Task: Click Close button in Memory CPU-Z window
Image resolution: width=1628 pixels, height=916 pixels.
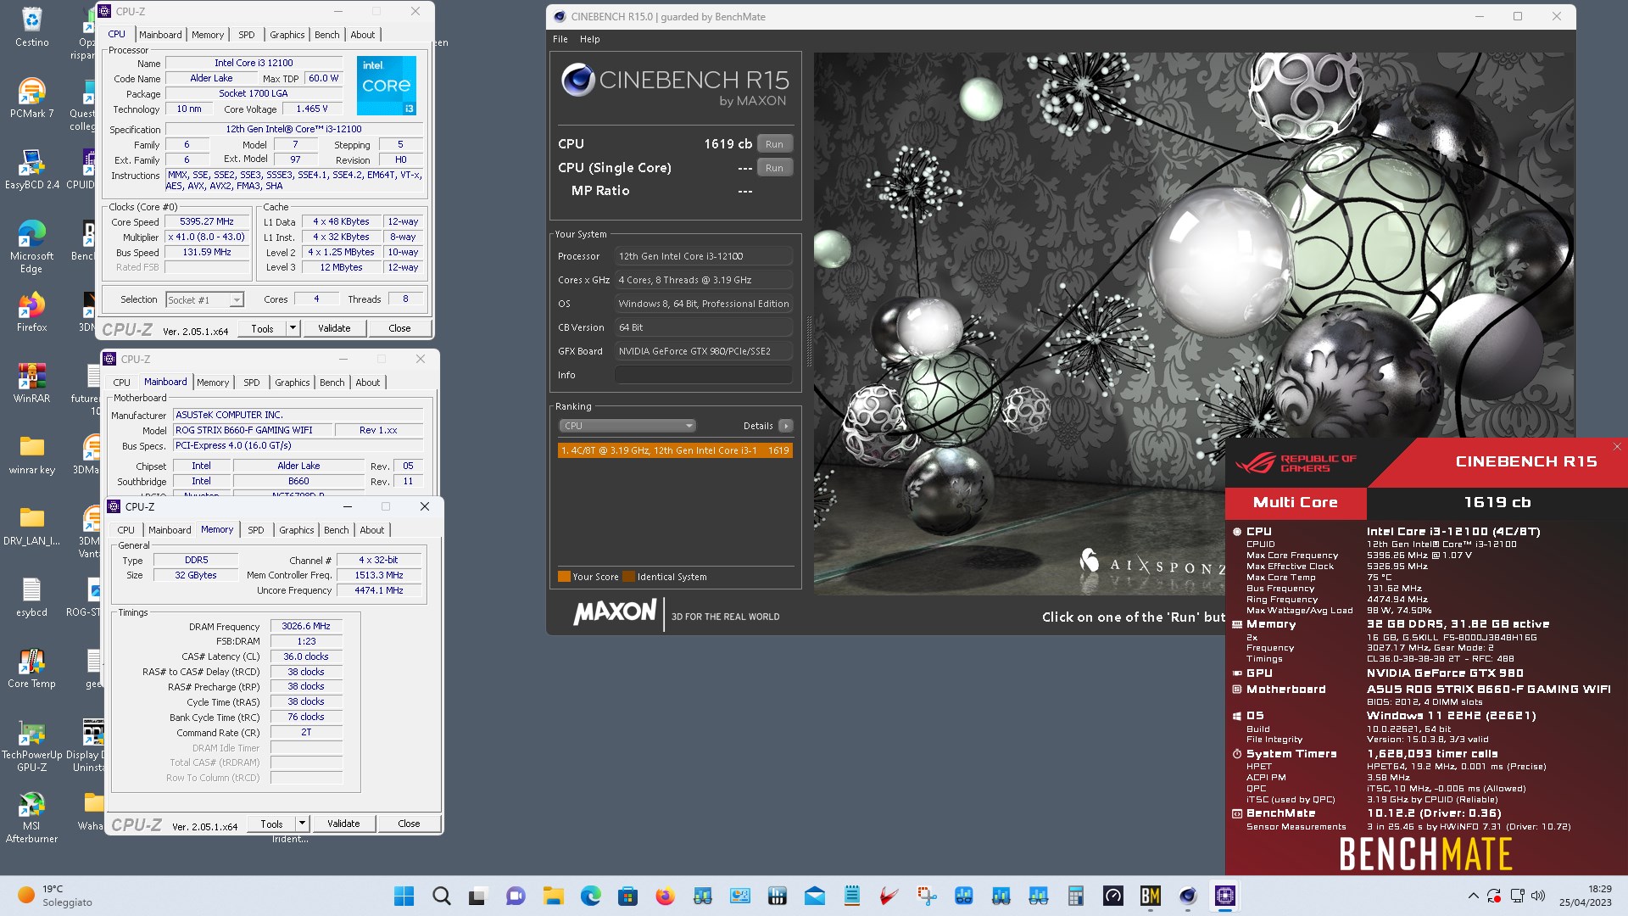Action: (409, 824)
